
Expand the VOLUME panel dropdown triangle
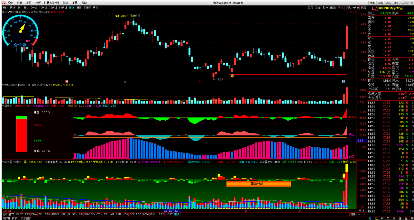3,85
